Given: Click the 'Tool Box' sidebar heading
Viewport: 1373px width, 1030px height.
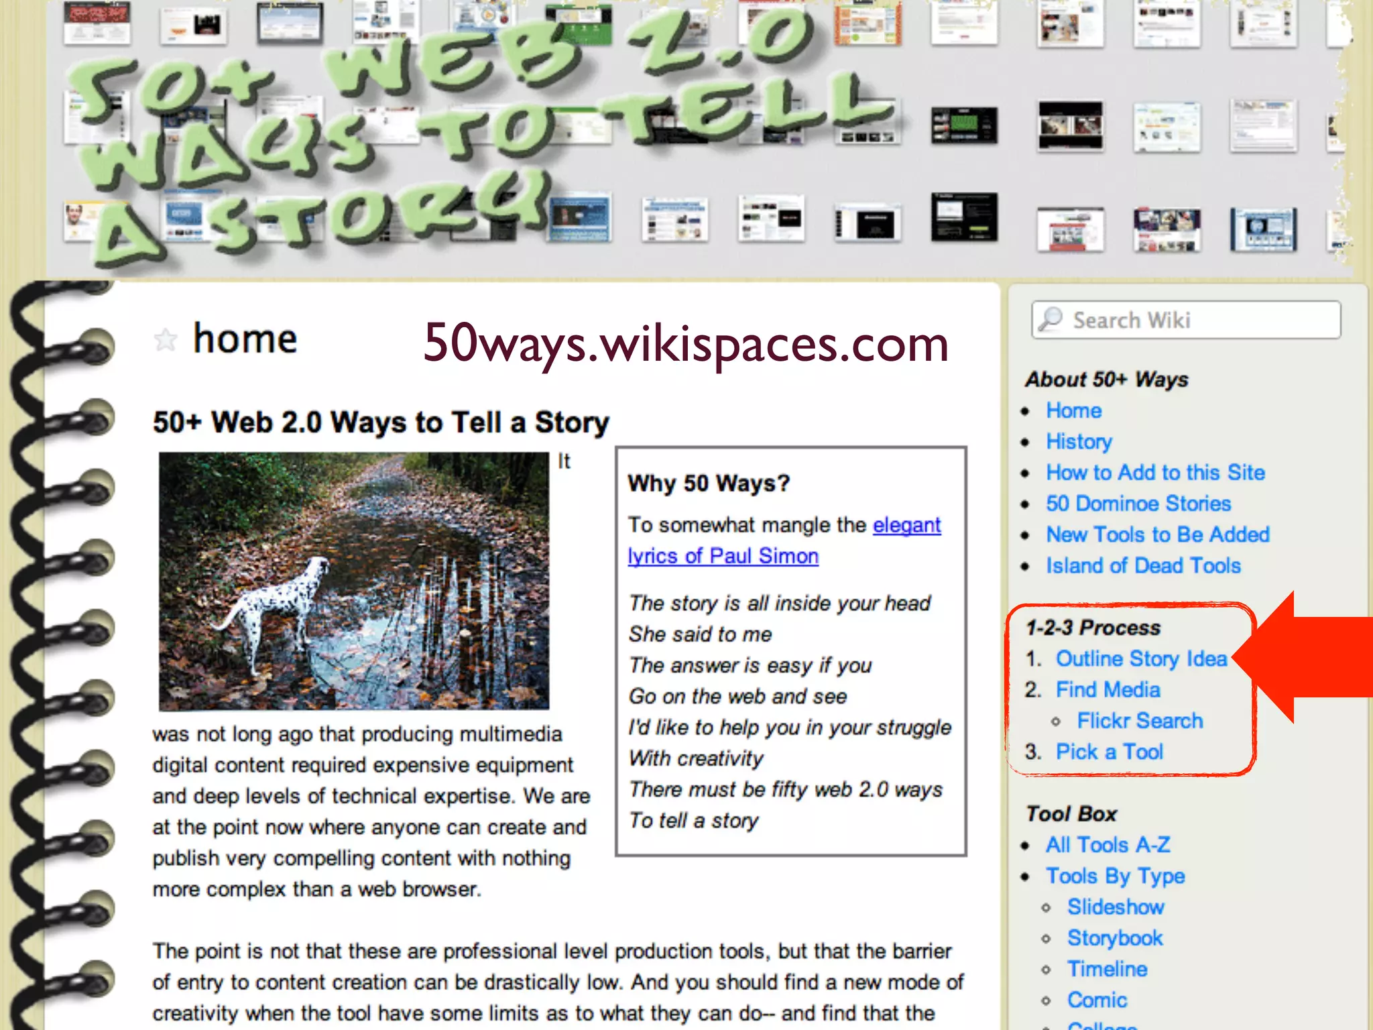Looking at the screenshot, I should click(1071, 813).
